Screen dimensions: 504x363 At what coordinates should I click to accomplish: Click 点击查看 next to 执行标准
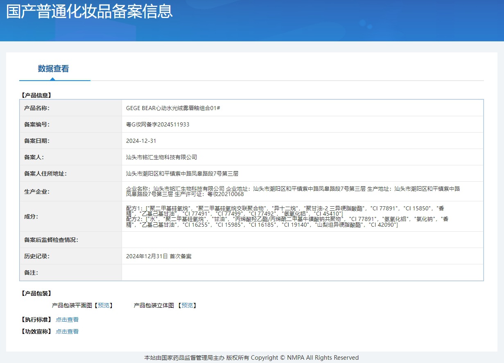[67, 320]
